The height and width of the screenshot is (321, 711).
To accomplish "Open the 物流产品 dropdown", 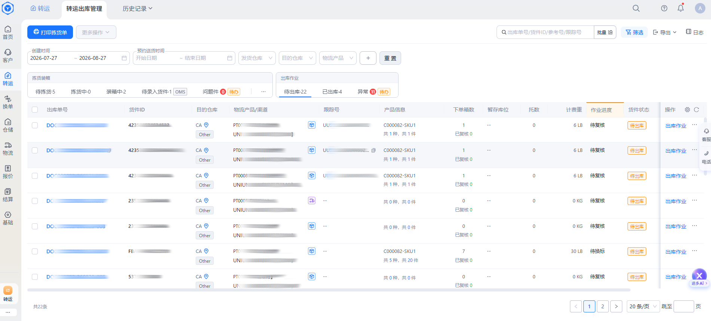I will (338, 58).
